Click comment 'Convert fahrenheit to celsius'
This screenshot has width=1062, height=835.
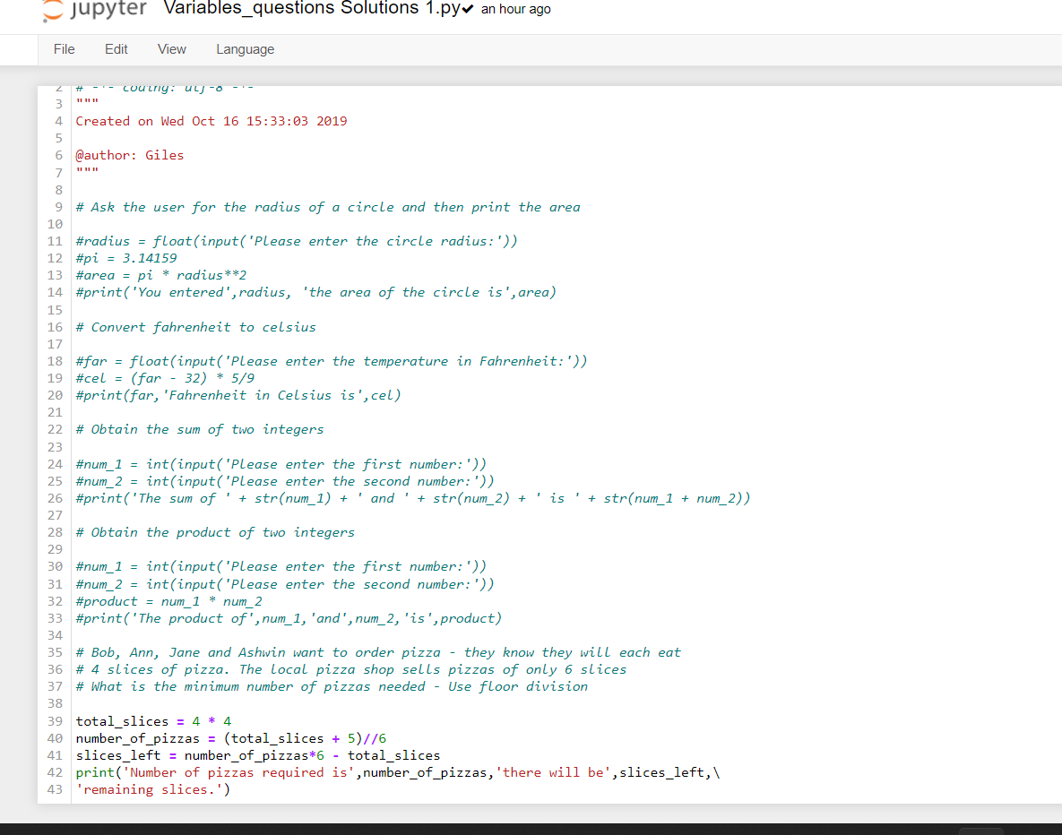[x=195, y=327]
